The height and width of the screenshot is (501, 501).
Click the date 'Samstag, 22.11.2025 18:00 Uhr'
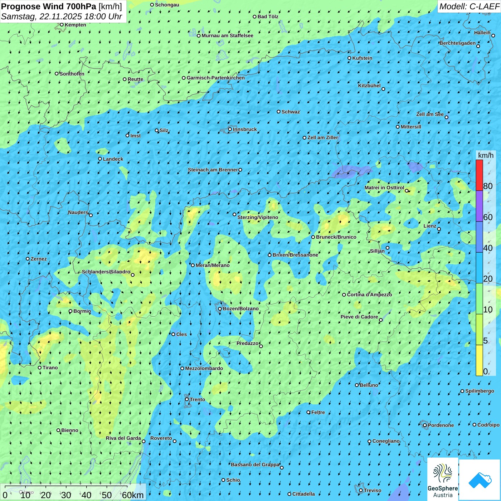[x=62, y=17]
